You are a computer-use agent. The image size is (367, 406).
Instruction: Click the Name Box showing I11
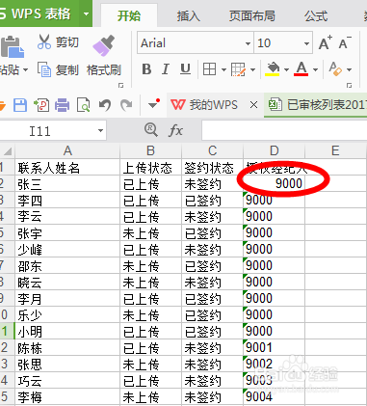tap(53, 131)
